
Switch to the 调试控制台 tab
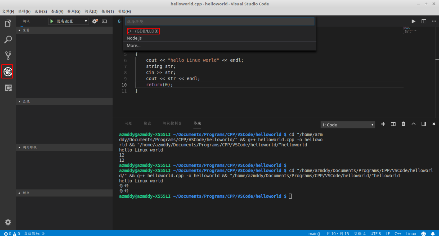coord(172,123)
